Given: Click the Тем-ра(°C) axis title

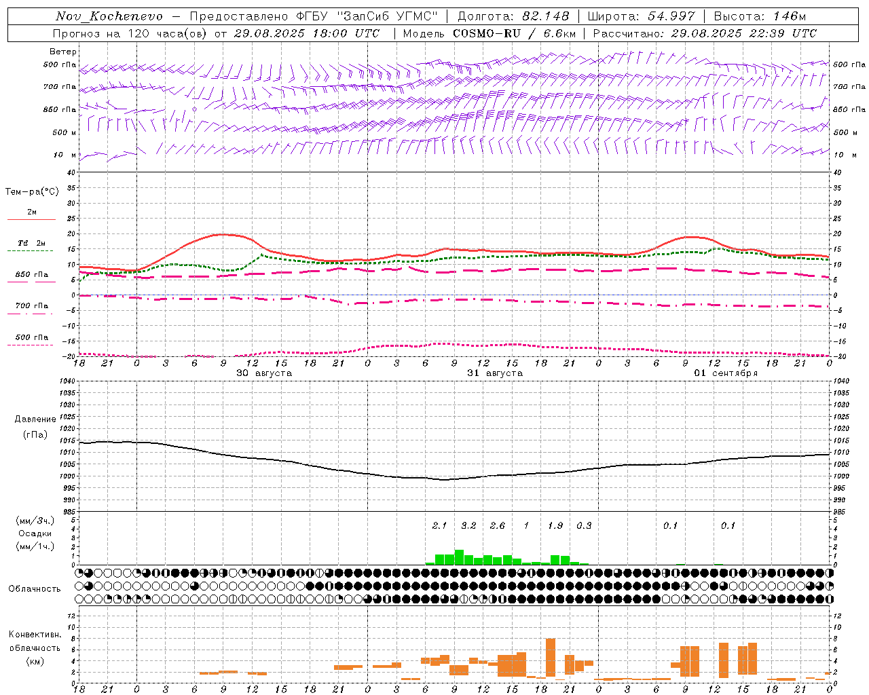Looking at the screenshot, I should (32, 192).
